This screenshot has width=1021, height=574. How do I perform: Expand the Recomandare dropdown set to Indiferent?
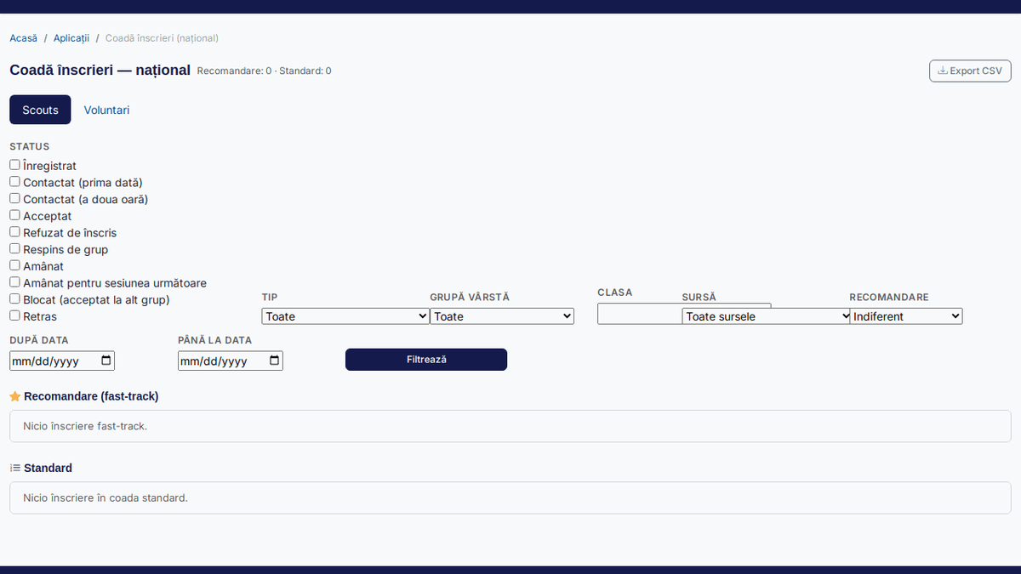[x=906, y=316]
